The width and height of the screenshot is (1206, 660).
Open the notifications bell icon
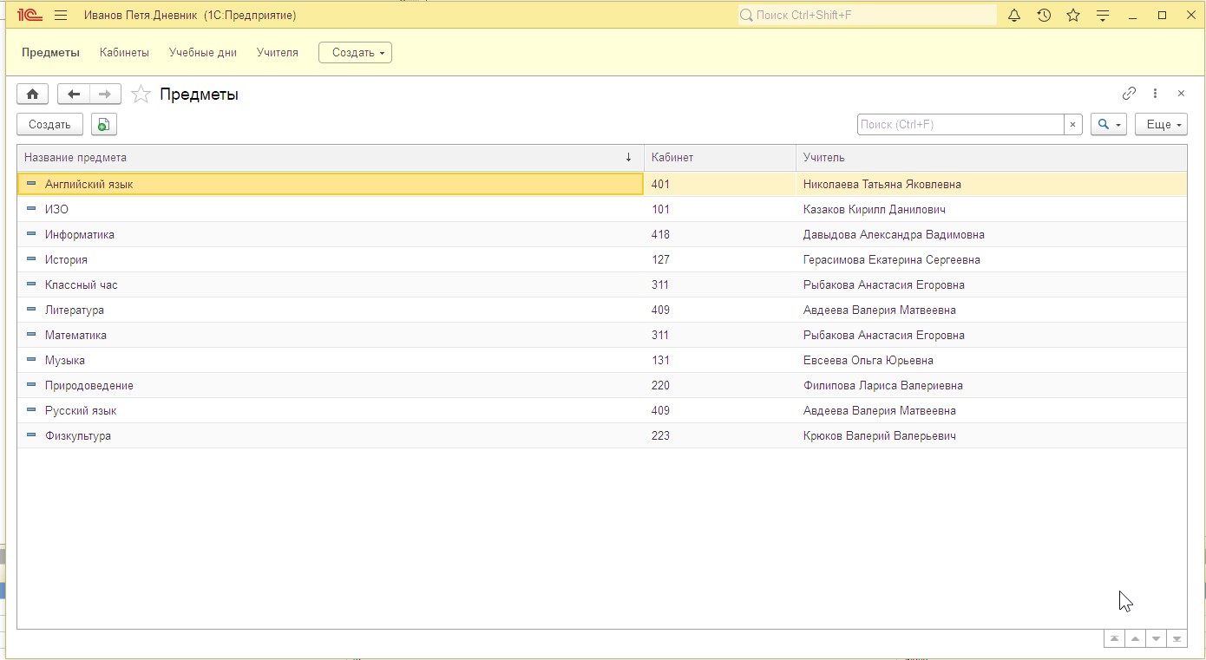[1014, 16]
